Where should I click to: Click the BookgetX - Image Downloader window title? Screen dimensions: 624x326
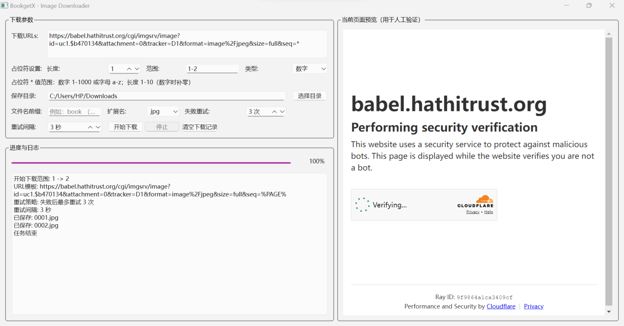coord(51,6)
